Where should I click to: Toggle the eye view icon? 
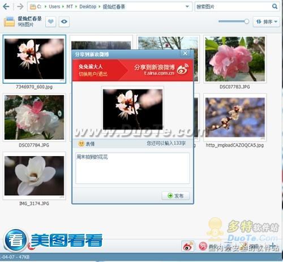(64, 22)
